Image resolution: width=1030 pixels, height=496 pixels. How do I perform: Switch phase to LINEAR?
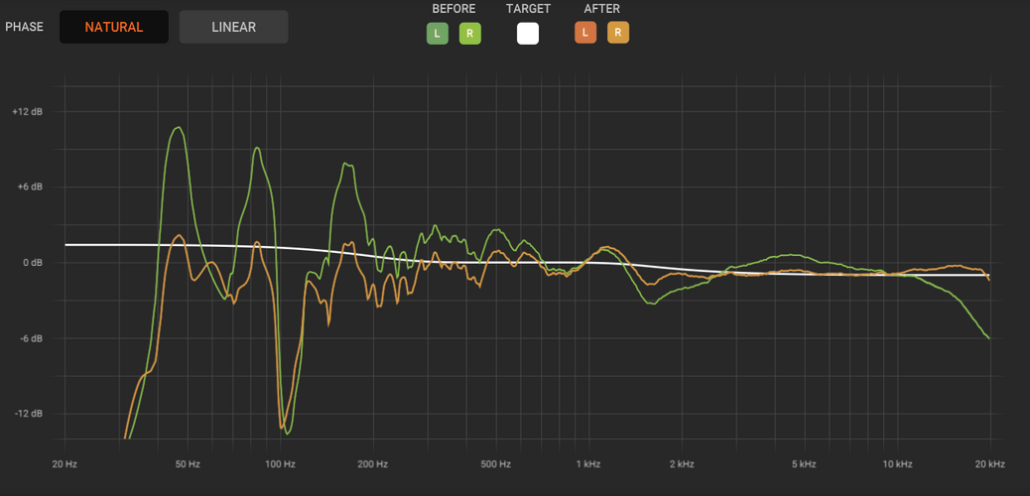pos(234,27)
